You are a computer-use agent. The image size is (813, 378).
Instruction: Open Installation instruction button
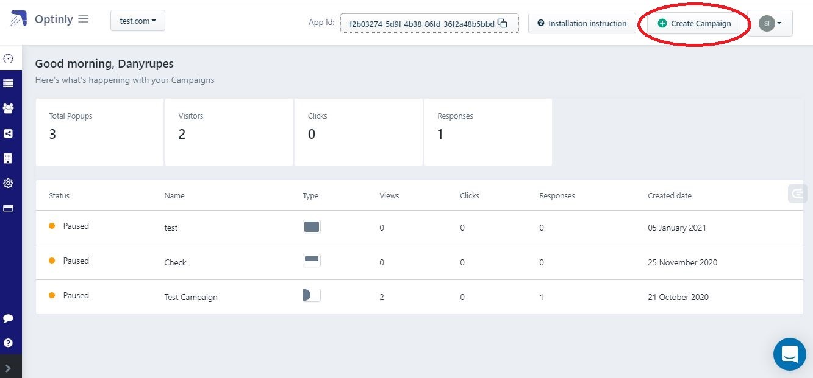tap(582, 23)
